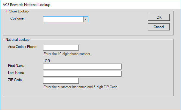
Task: Click the 'ZIP Code:' label
Action: (x=15, y=80)
